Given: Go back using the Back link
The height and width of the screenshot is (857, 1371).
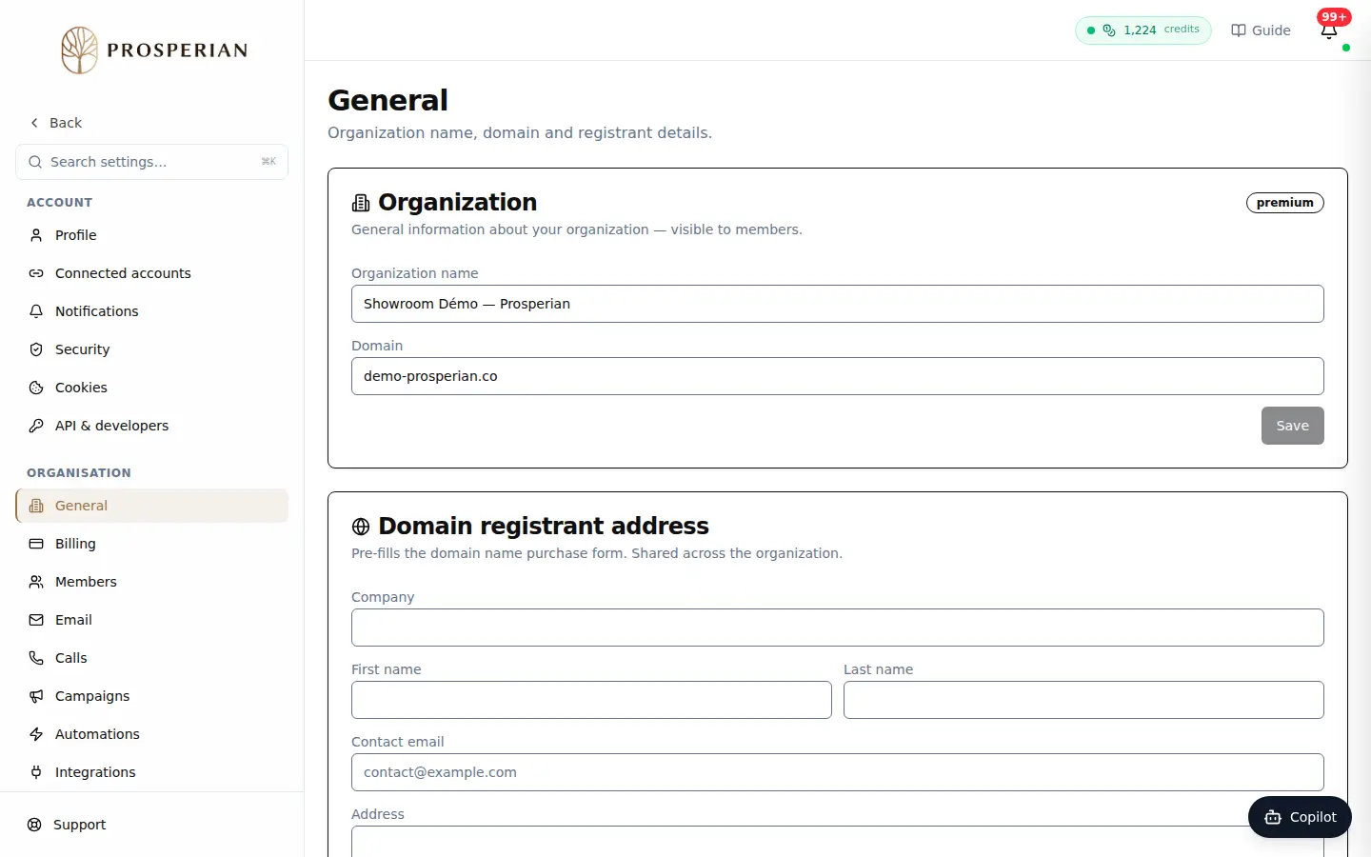Looking at the screenshot, I should [55, 123].
